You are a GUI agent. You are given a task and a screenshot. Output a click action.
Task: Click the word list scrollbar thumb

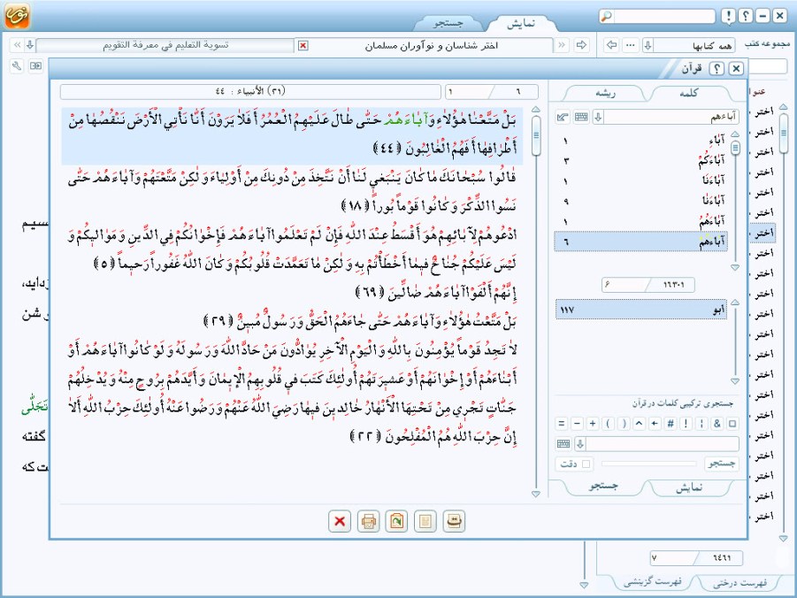point(735,148)
